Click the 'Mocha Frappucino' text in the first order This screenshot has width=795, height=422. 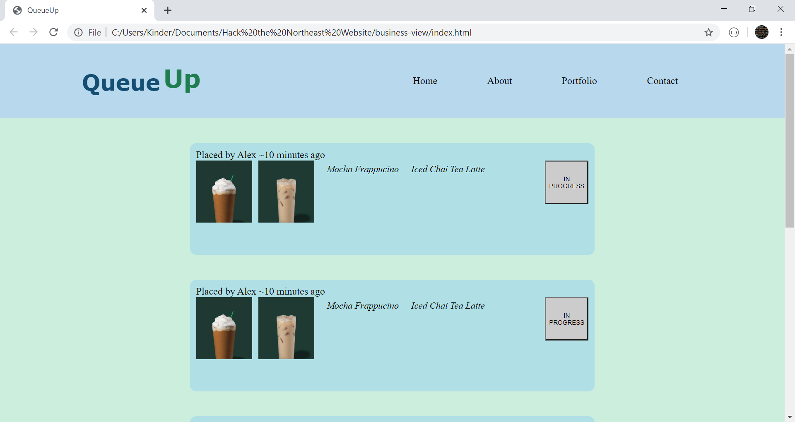click(x=362, y=169)
